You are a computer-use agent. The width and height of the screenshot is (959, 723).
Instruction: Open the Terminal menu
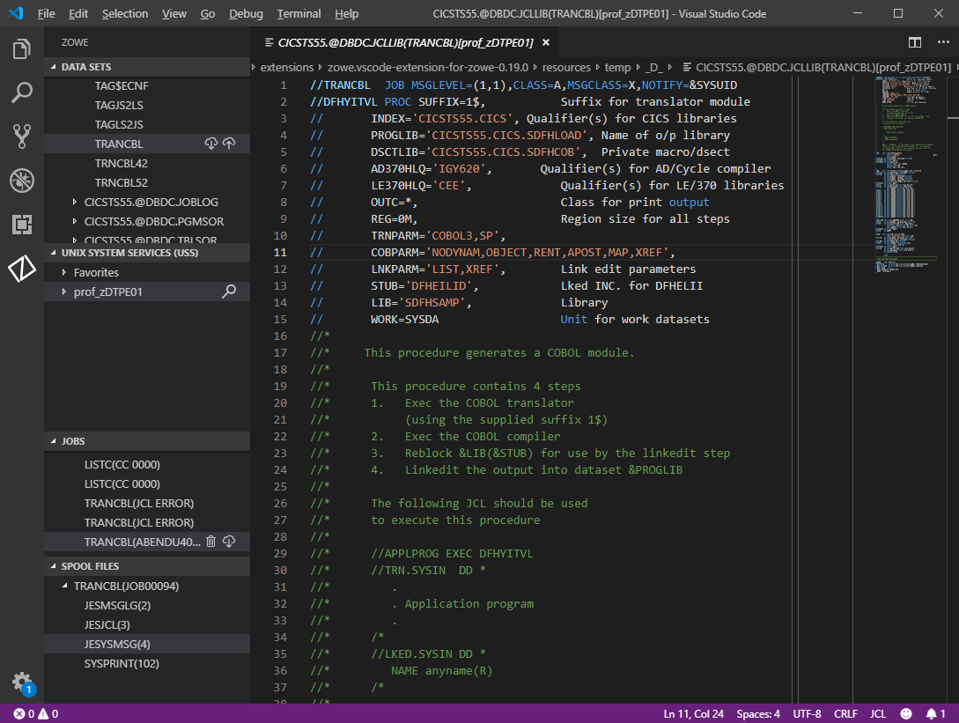click(x=299, y=14)
